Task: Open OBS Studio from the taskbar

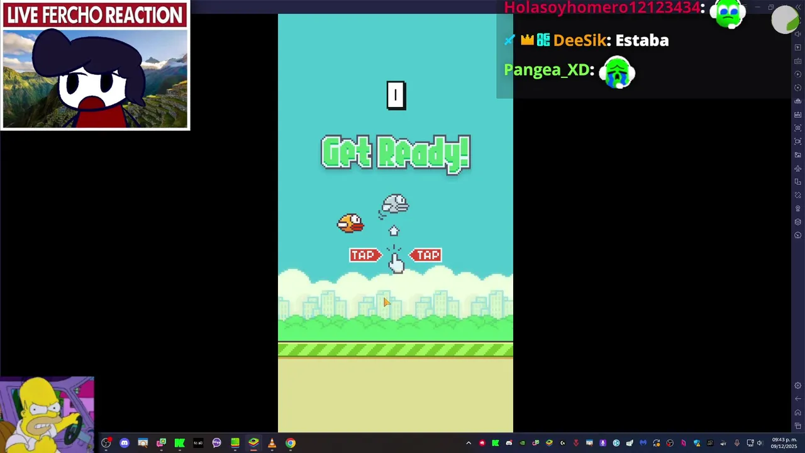Action: (x=106, y=443)
